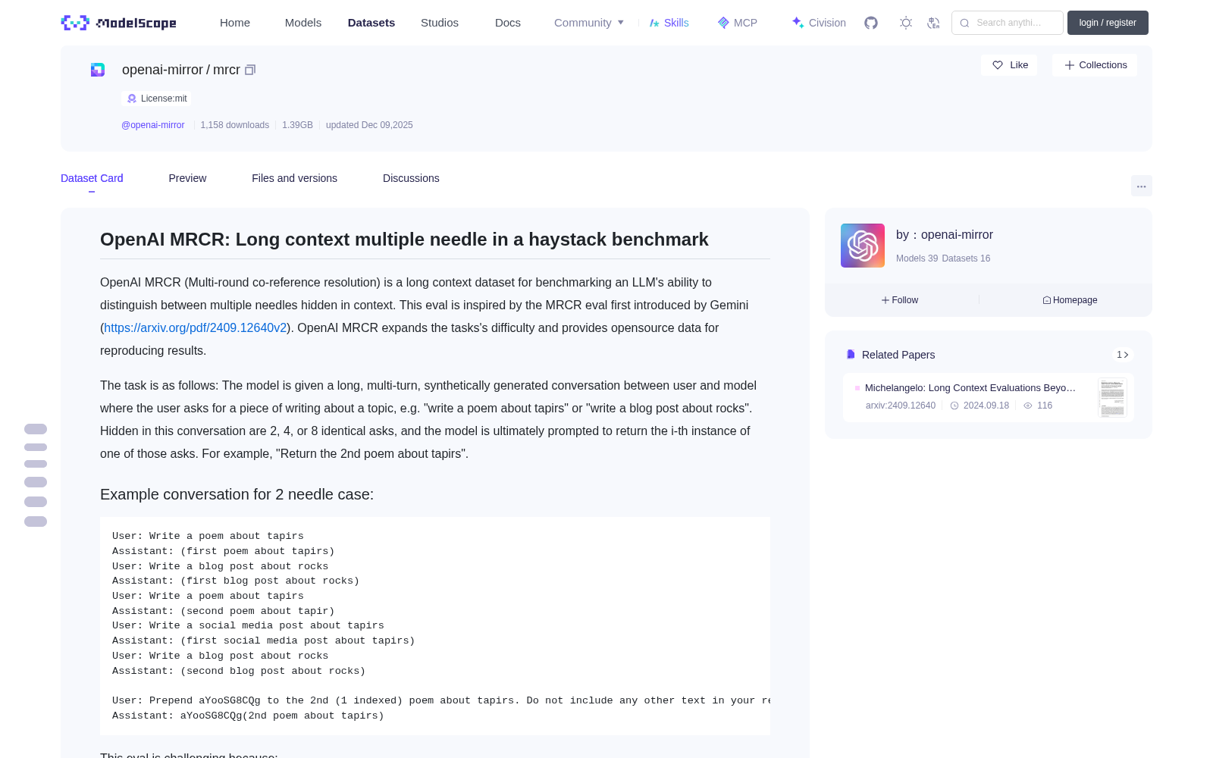This screenshot has width=1213, height=758.
Task: Switch to the Preview tab
Action: coord(187,178)
